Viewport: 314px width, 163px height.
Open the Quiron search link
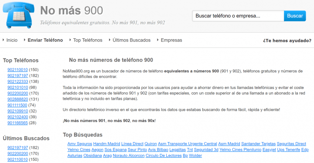coord(150,144)
